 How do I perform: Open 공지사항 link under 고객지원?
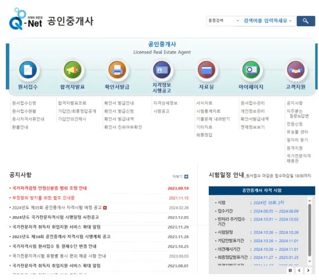[295, 103]
